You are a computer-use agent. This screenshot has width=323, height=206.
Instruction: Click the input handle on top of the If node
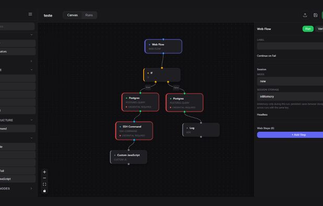162,68
